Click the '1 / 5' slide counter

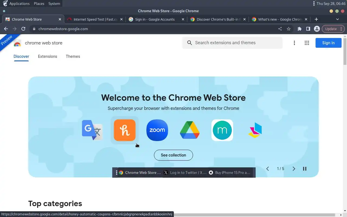coord(281,169)
